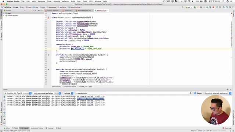The width and height of the screenshot is (235, 132).
Task: Open project panel settings gear icon
Action: click(39, 11)
